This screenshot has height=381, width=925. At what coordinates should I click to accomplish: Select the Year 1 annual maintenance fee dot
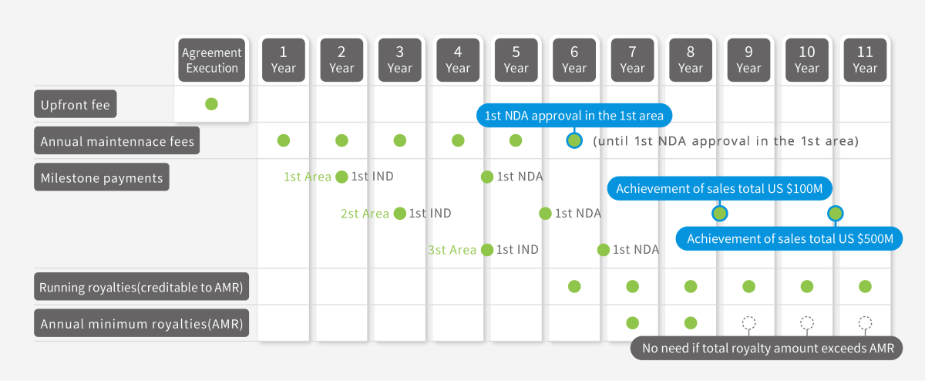[x=284, y=140]
